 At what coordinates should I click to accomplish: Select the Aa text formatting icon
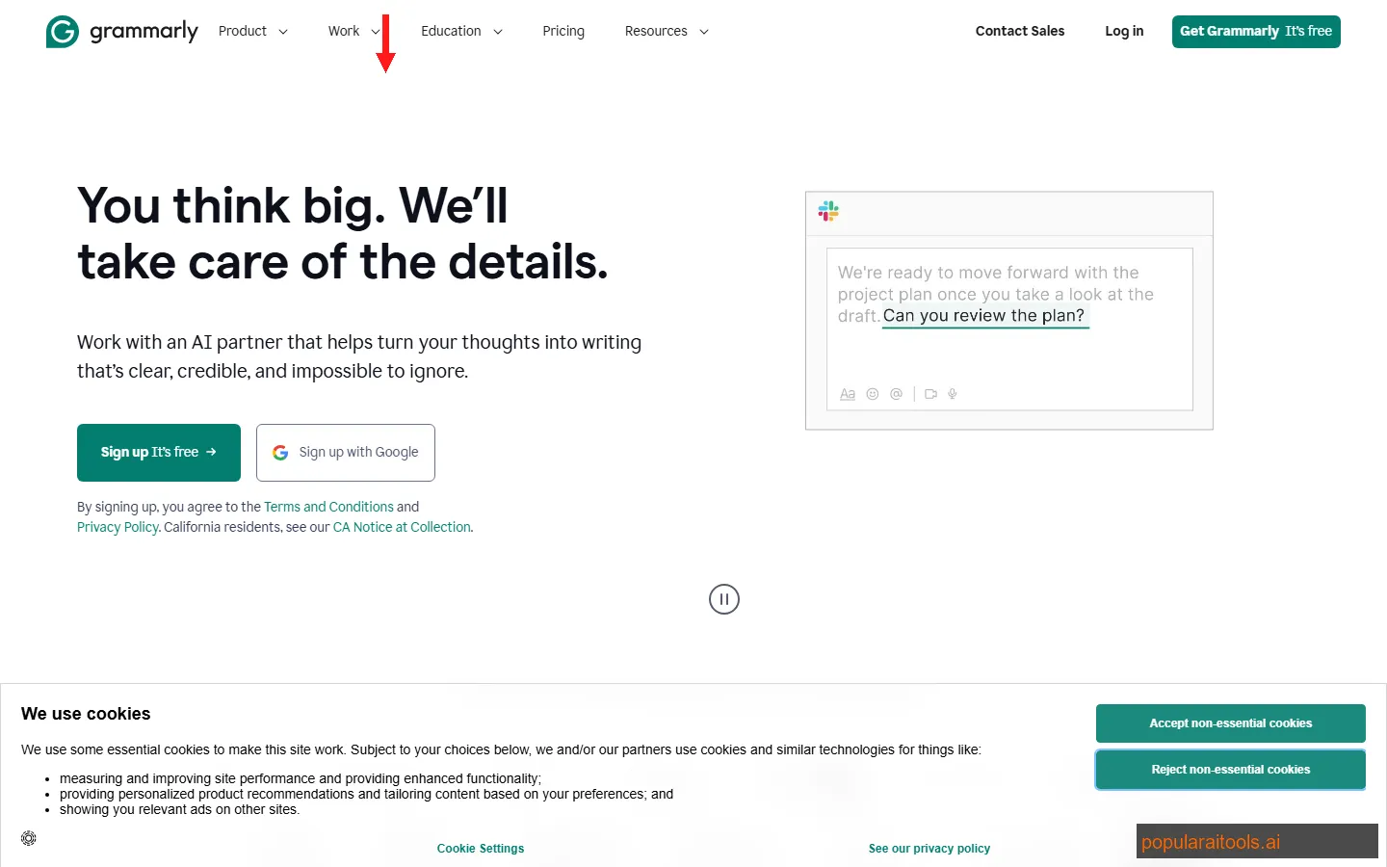(848, 394)
